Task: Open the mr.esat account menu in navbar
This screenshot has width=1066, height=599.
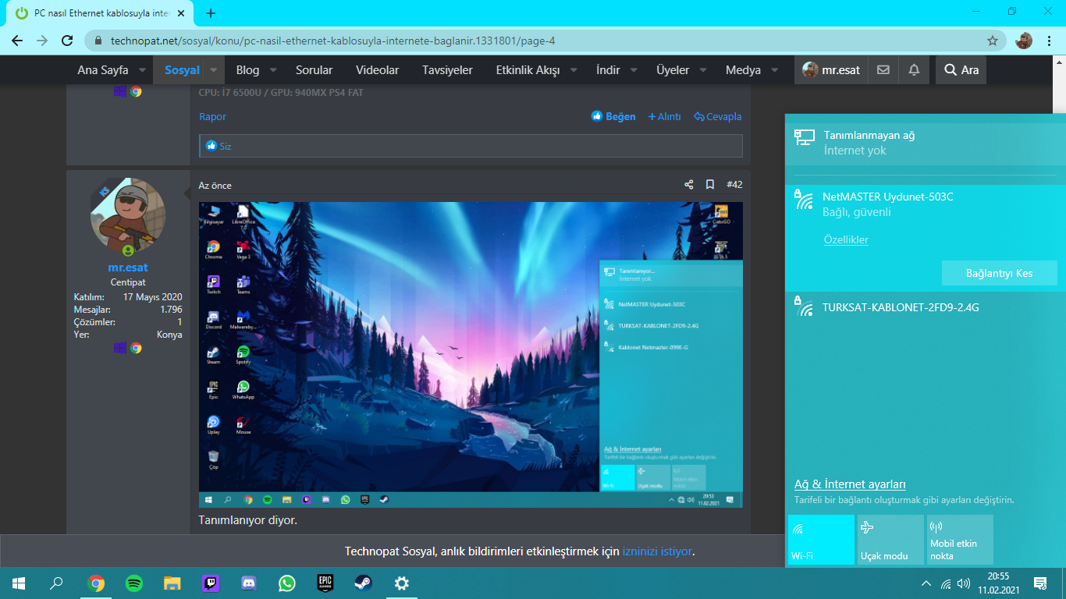Action: pyautogui.click(x=831, y=69)
